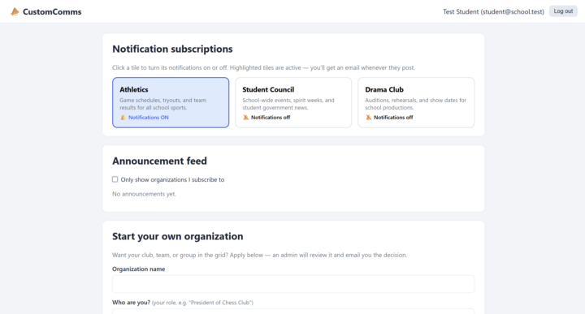
Task: Check Only show organizations I subscribe to
Action: click(115, 179)
